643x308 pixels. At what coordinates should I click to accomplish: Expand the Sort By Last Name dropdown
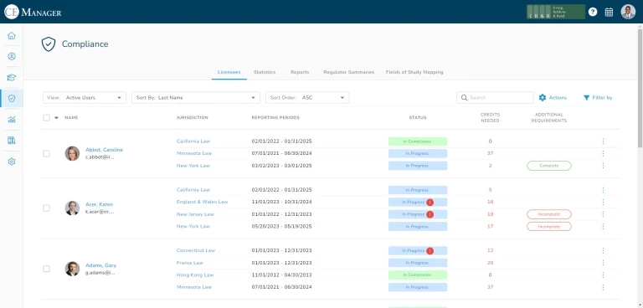pos(196,98)
